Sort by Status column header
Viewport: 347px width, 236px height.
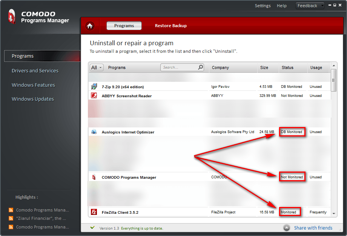(287, 67)
